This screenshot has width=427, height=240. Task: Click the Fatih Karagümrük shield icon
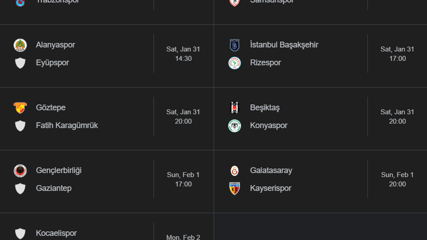point(20,126)
